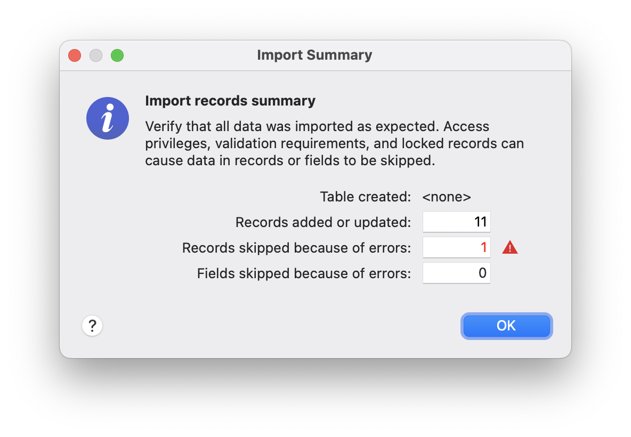631x437 pixels.
Task: Select the skipped records field showing 1
Action: point(456,248)
